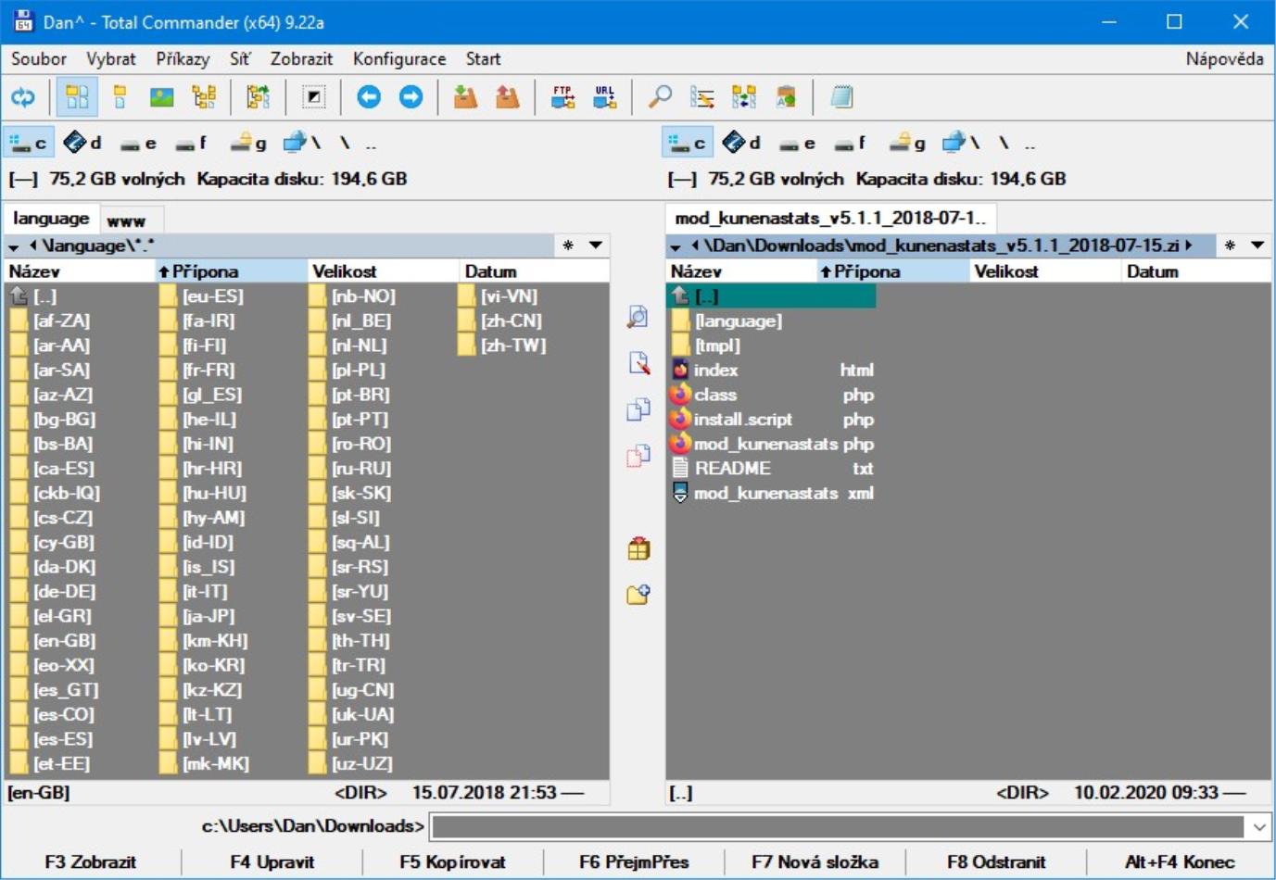Click the Multi-rename tool icon
This screenshot has width=1276, height=880.
[x=702, y=97]
